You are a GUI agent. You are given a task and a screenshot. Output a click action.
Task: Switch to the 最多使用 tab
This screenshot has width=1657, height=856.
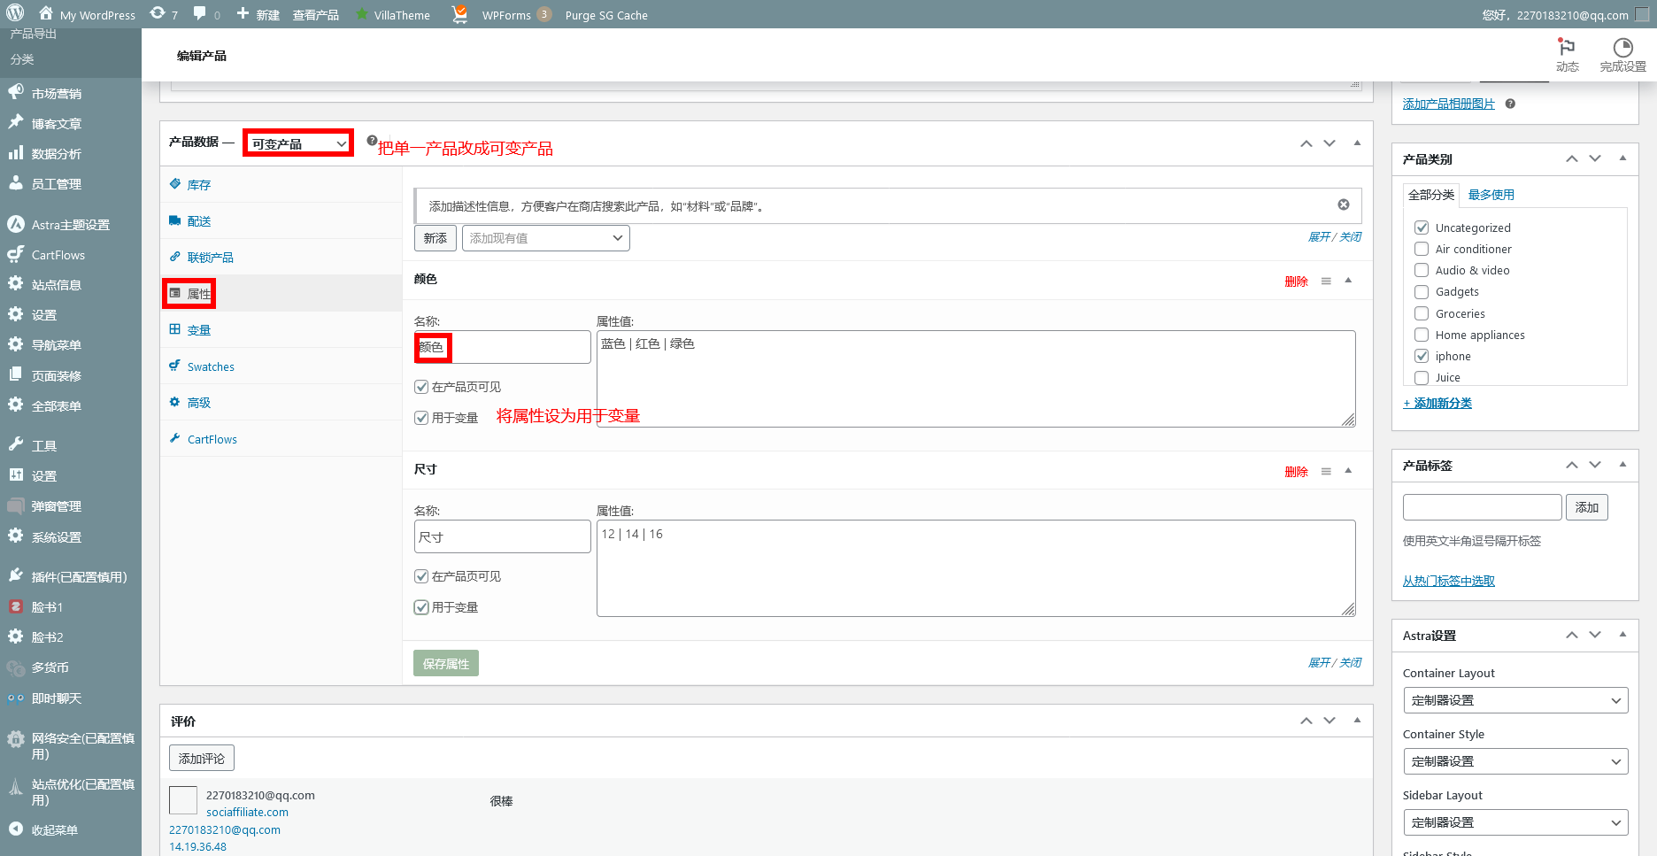(x=1491, y=194)
